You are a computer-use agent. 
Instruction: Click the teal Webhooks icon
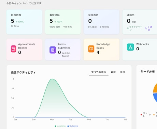[130, 47]
